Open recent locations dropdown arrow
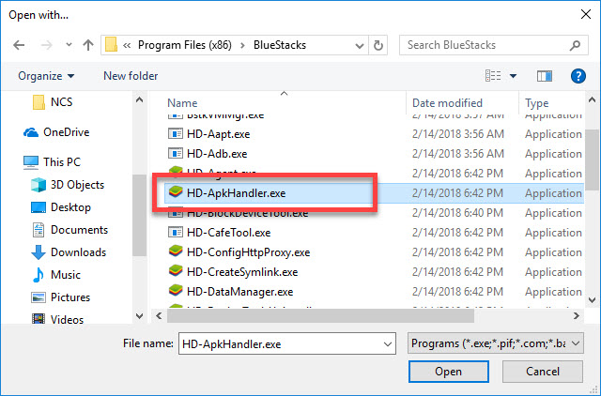This screenshot has width=601, height=396. coord(69,45)
